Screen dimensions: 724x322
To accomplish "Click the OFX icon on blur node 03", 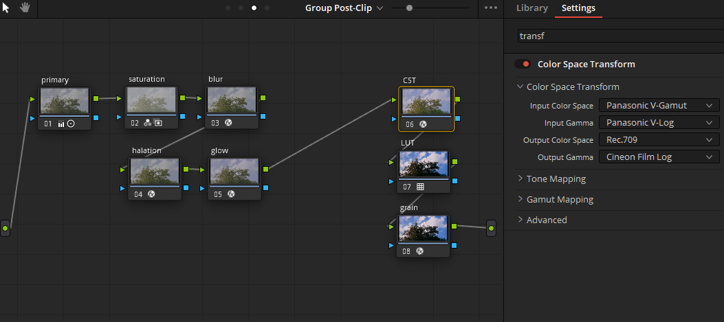I will tap(228, 123).
